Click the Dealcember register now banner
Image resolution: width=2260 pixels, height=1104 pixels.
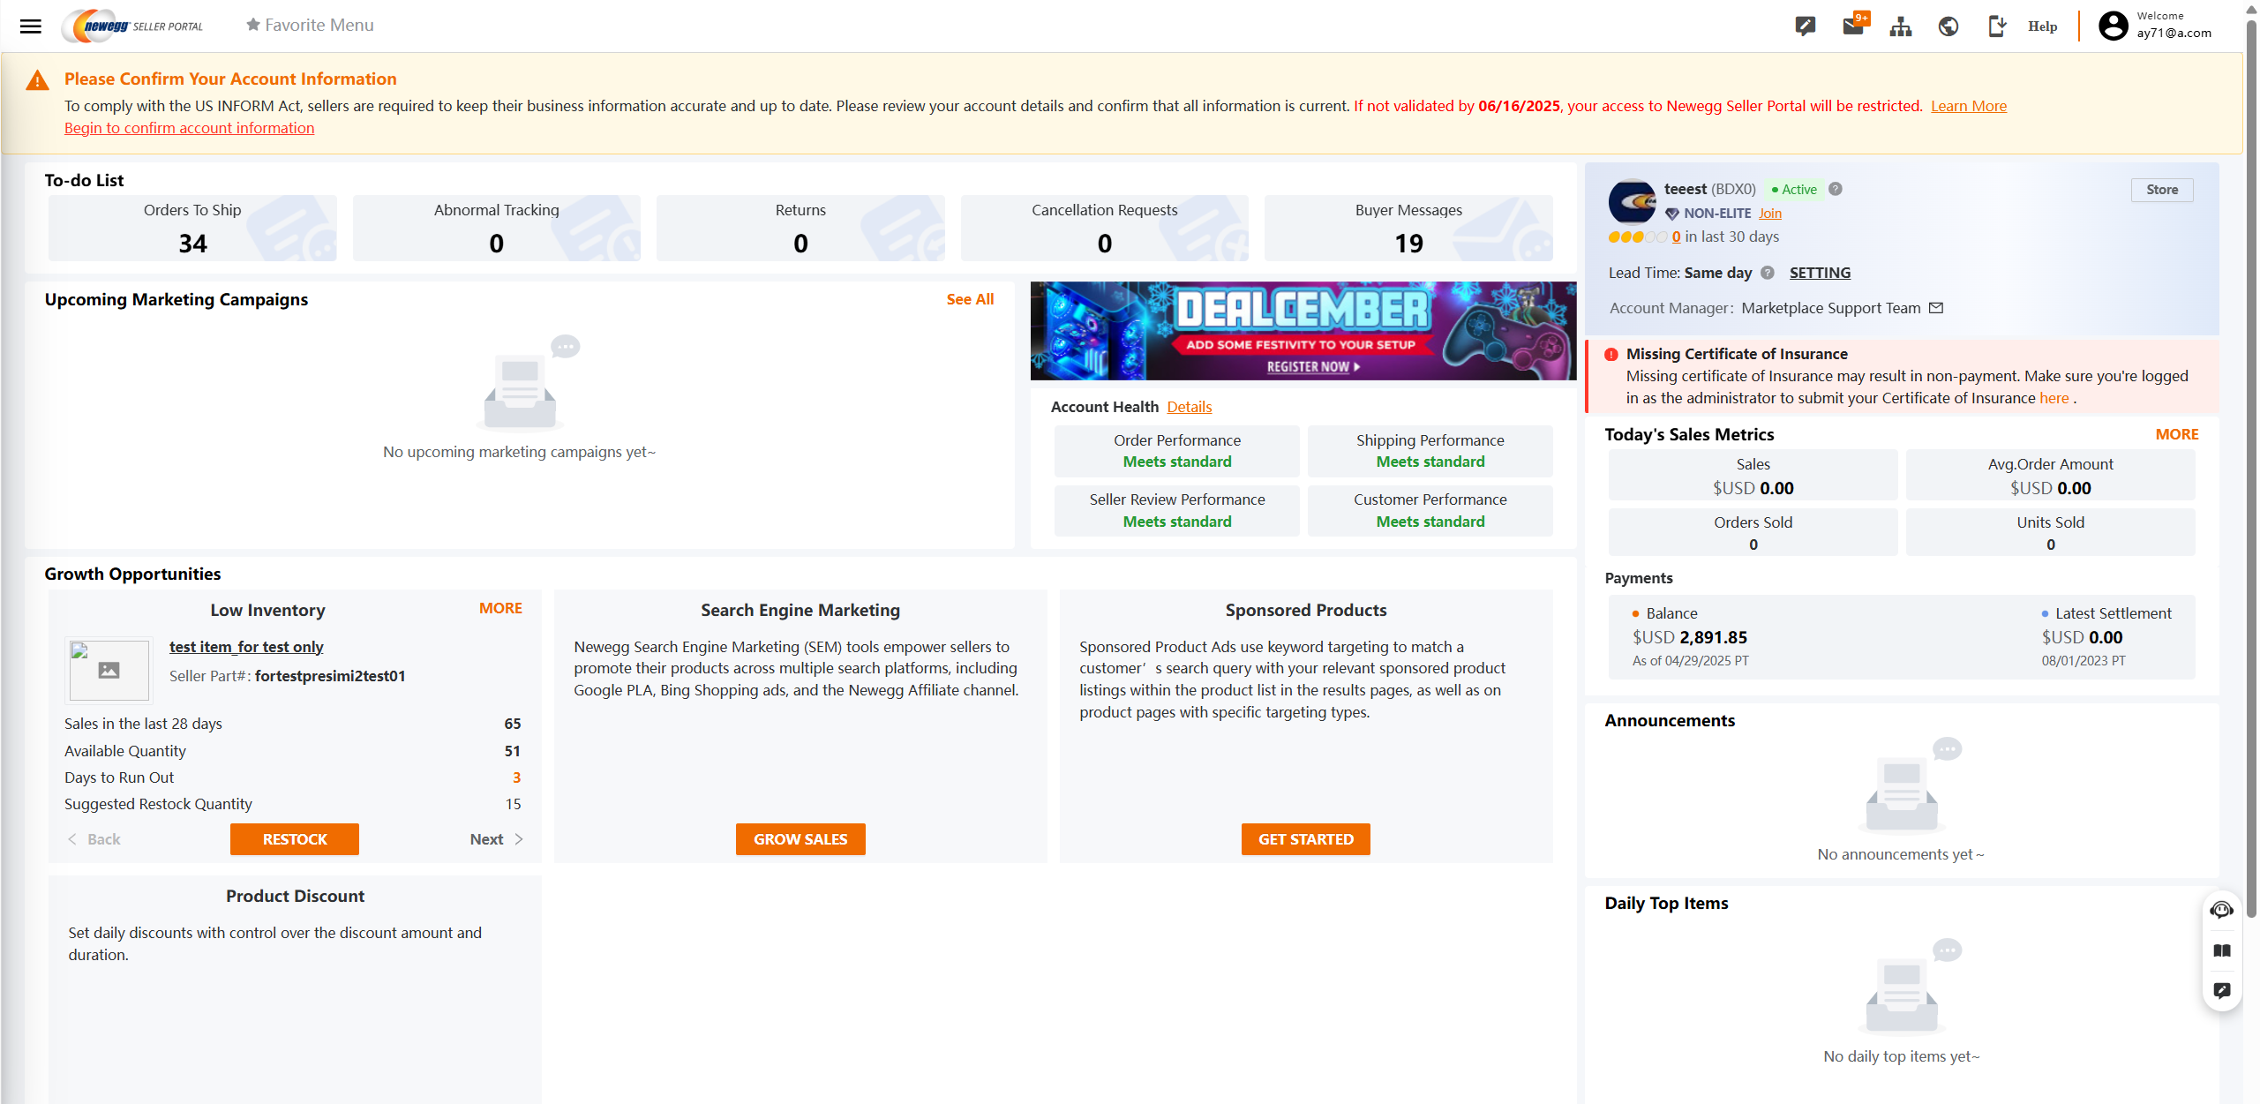(1303, 331)
